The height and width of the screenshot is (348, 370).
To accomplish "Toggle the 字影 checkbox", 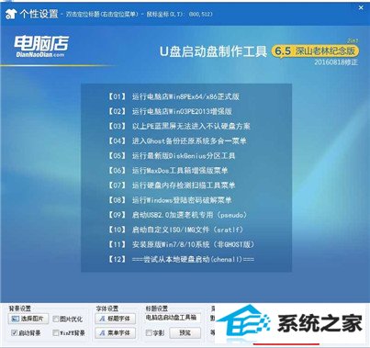I will (150, 333).
